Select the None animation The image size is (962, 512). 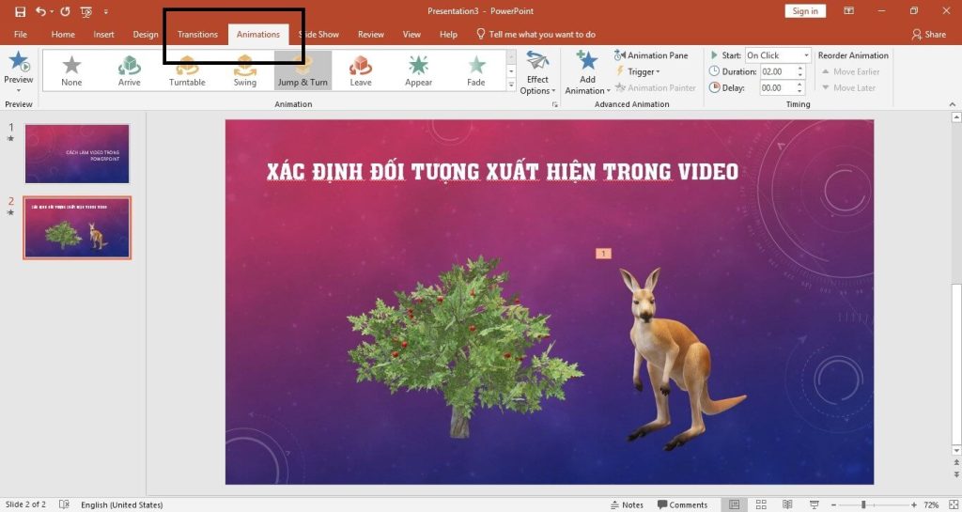coord(71,71)
